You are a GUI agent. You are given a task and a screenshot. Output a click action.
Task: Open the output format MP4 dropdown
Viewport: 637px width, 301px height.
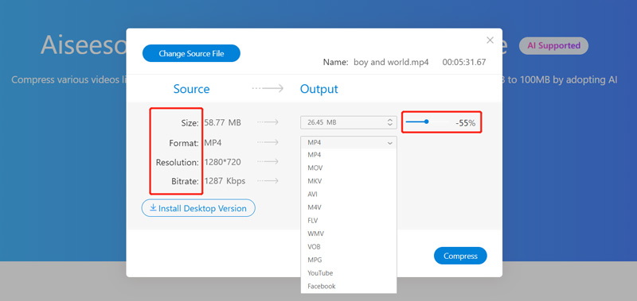[349, 143]
